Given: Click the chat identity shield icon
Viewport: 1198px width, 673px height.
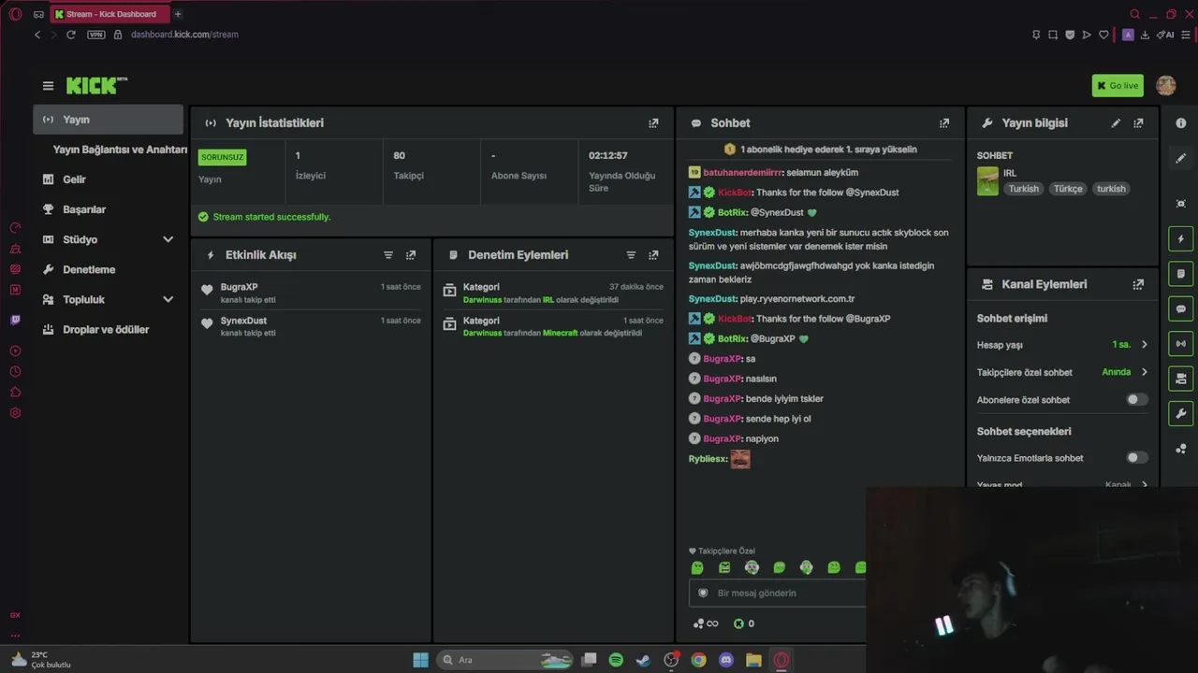Looking at the screenshot, I should coord(704,593).
